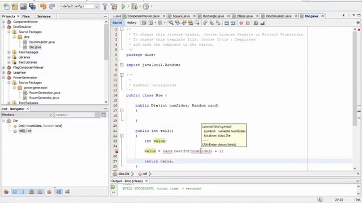Click the Find Selection magnifier icon
Viewport: 362px width, 203px height.
[x=171, y=23]
